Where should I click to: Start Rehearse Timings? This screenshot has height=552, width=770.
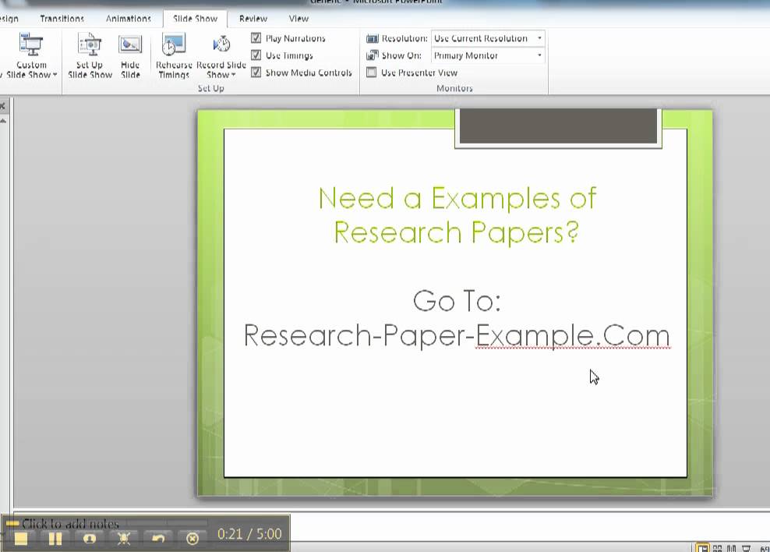tap(174, 55)
